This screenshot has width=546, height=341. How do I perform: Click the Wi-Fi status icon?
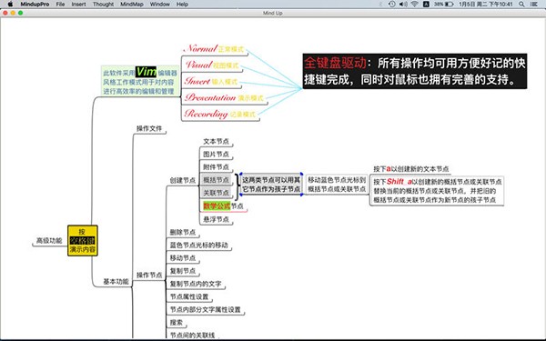414,5
